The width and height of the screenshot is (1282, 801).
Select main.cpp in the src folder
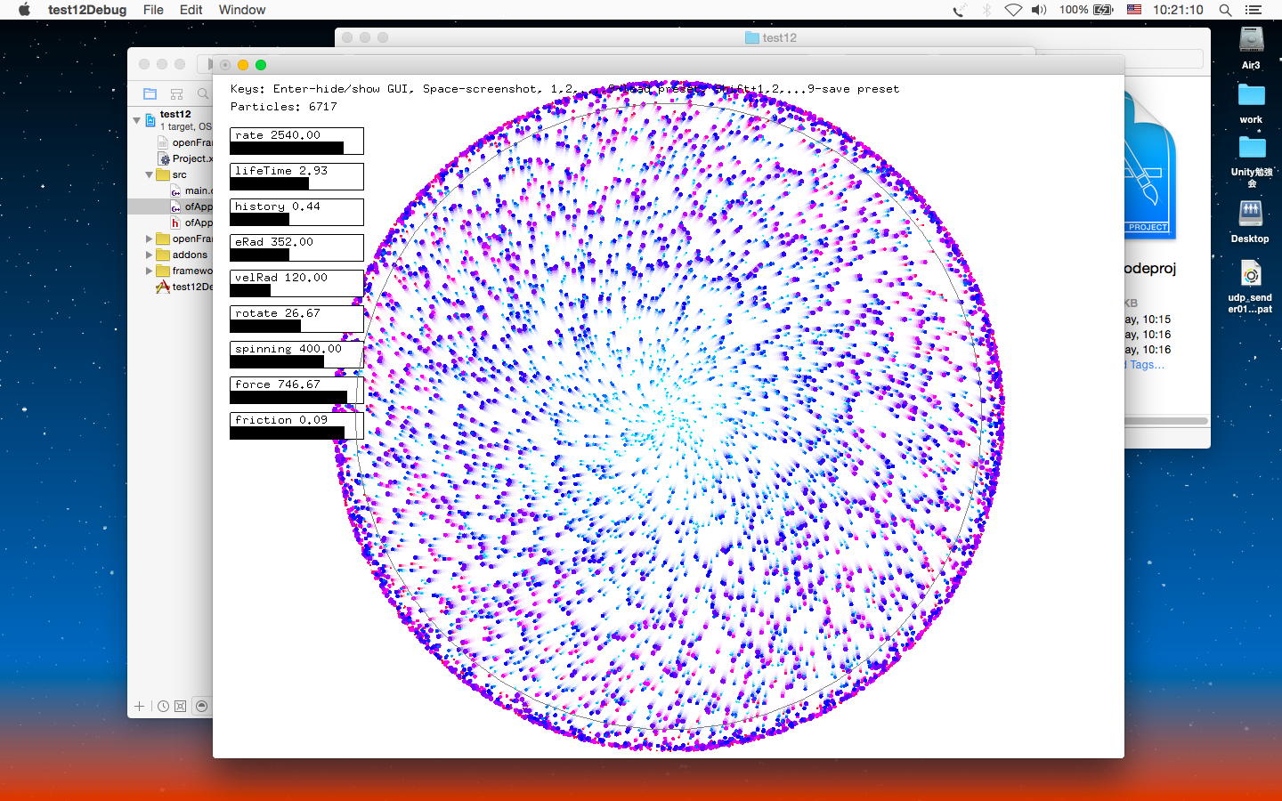click(x=191, y=190)
